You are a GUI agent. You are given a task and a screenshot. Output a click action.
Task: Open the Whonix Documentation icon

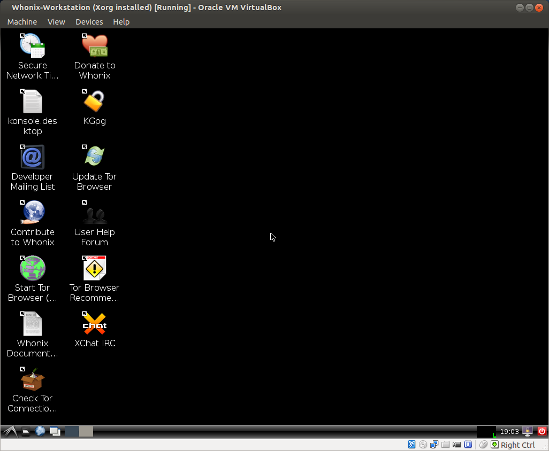(33, 324)
